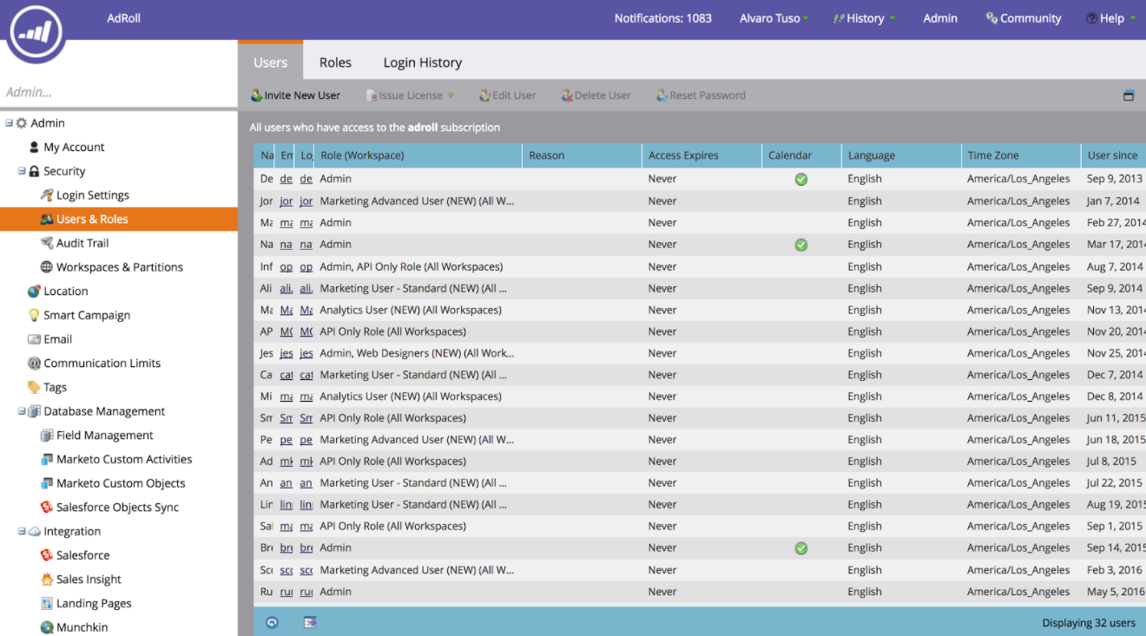Click Marketo Custom Activities icon

click(47, 459)
